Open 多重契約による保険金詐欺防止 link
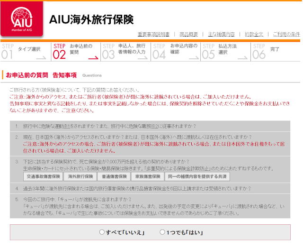The width and height of the screenshot is (303, 249). [x=178, y=169]
